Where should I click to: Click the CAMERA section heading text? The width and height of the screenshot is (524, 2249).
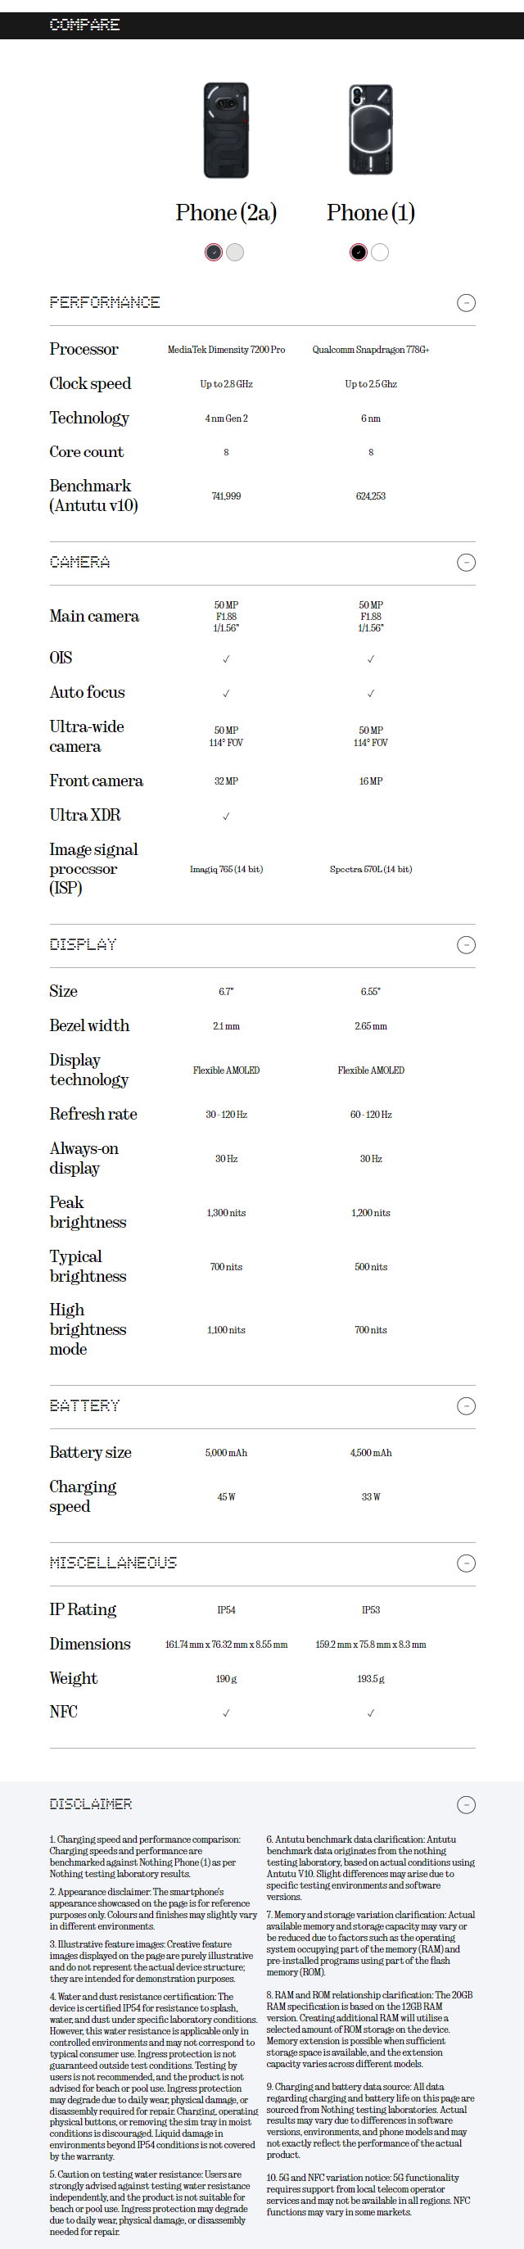click(79, 562)
